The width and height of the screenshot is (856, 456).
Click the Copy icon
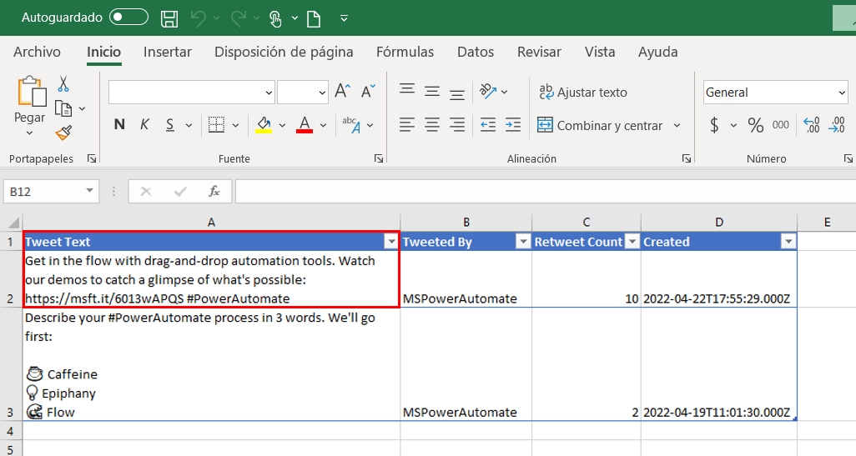(64, 108)
